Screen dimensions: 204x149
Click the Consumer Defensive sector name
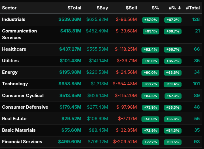point(25,107)
